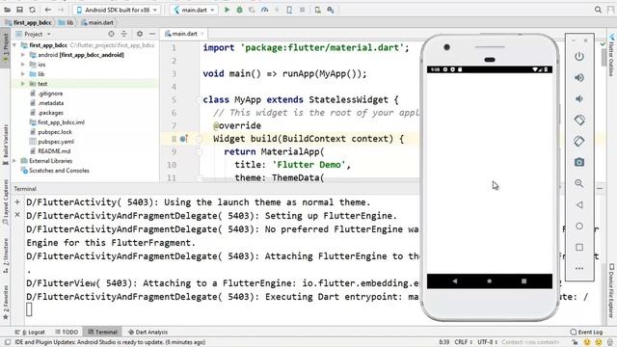Click the emulator sidebar overview square
Viewport: 617px width, 347px height.
(579, 247)
